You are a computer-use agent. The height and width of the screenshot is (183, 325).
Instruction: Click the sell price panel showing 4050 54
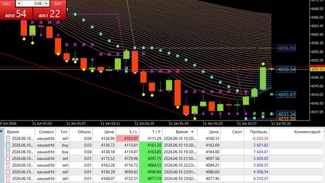pyautogui.click(x=16, y=14)
